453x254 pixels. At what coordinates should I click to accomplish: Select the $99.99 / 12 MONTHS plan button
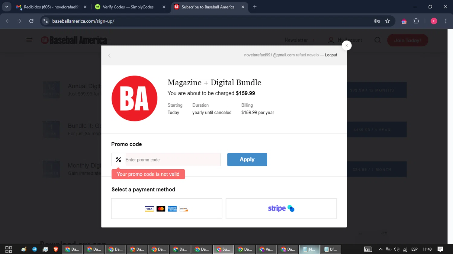pyautogui.click(x=377, y=90)
